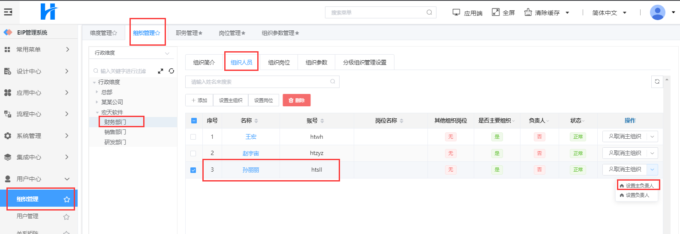Sort by 名称 column arrows
Image resolution: width=680 pixels, height=234 pixels.
coord(256,121)
